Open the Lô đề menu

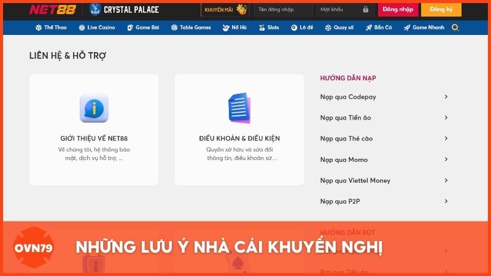(302, 28)
